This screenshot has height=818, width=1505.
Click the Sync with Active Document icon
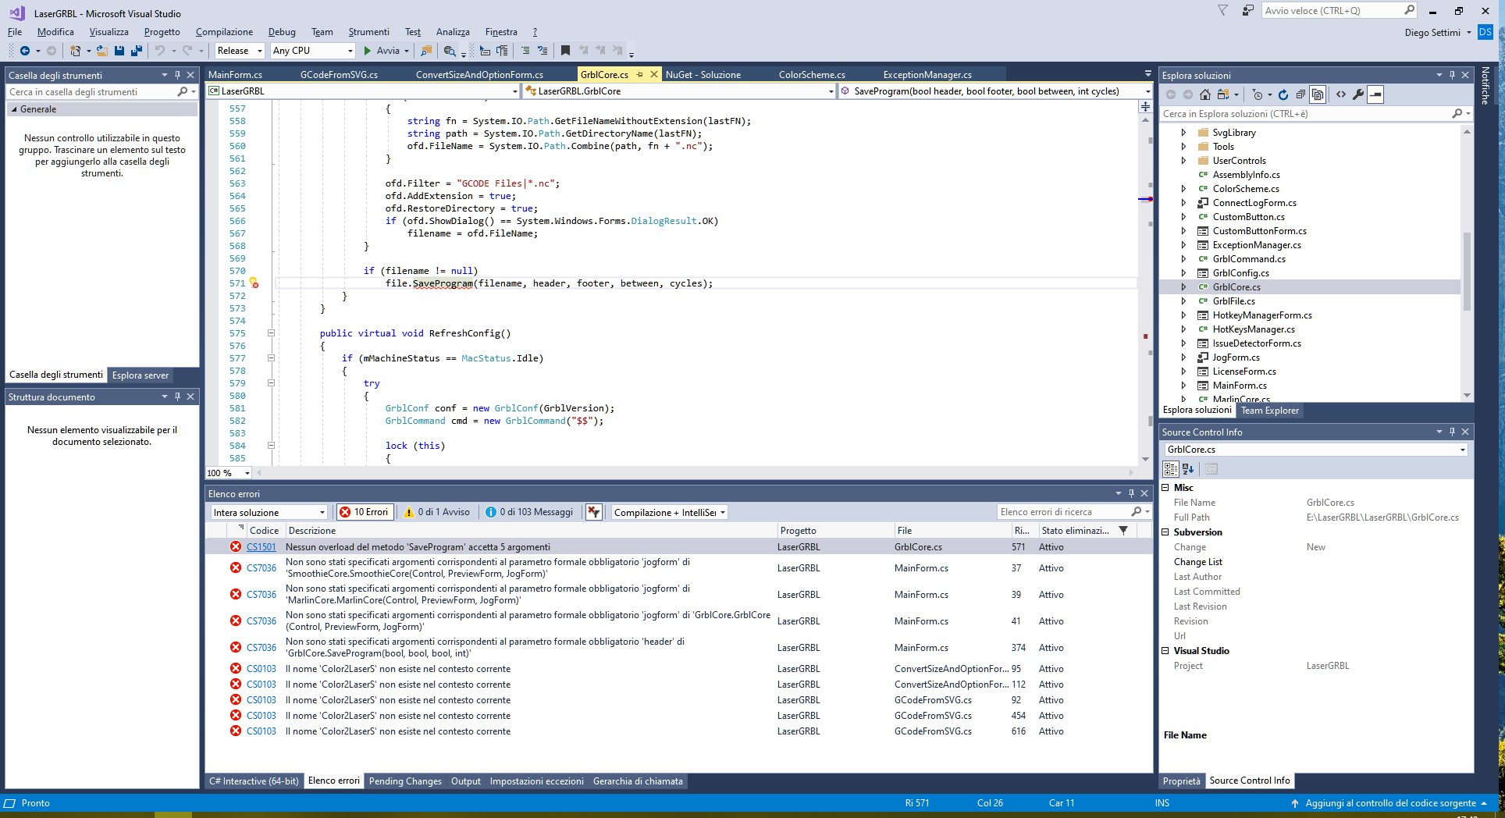(1222, 94)
